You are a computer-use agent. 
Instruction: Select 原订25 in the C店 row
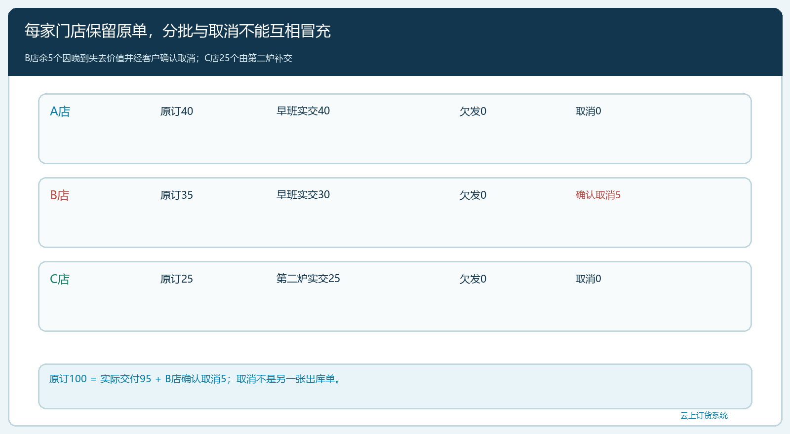point(176,279)
